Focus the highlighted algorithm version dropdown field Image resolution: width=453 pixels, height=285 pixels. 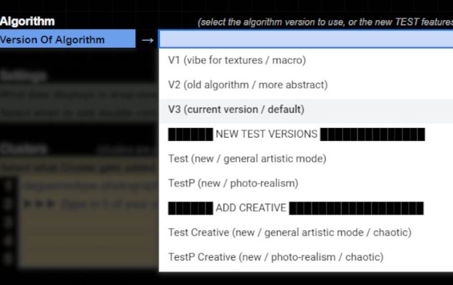pyautogui.click(x=305, y=39)
